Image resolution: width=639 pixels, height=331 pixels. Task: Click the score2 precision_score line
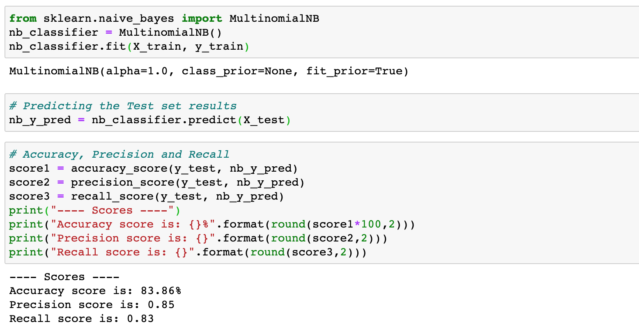coord(156,182)
